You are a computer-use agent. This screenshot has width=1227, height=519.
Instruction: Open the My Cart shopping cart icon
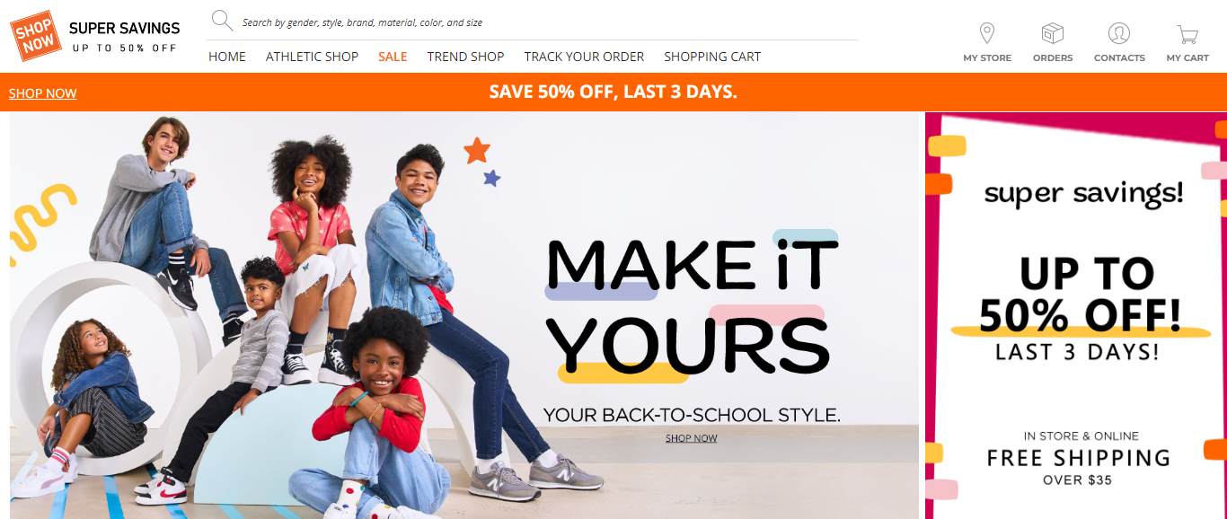tap(1187, 35)
